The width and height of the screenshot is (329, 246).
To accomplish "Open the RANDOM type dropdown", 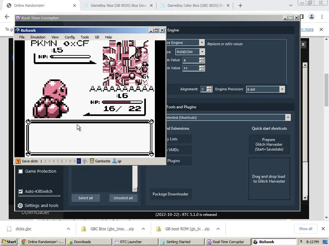I will tap(202, 52).
